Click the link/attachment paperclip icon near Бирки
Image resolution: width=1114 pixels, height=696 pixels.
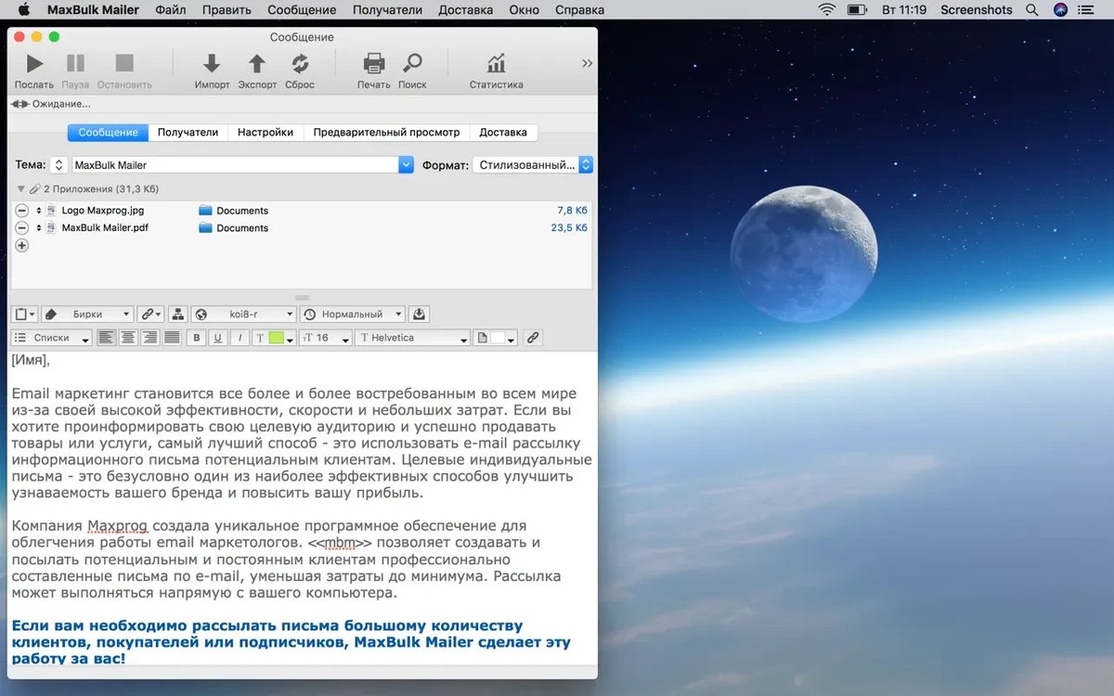pyautogui.click(x=147, y=314)
